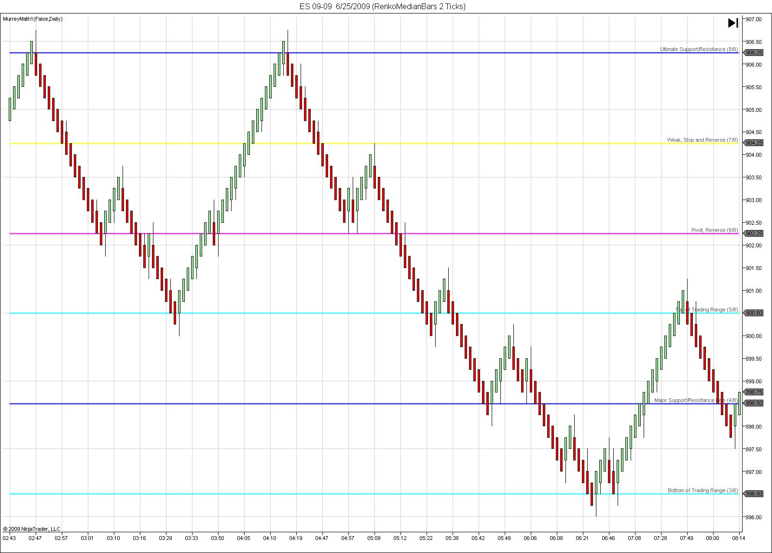772x553 pixels.
Task: Click the 903.50 price axis label
Action: point(754,177)
